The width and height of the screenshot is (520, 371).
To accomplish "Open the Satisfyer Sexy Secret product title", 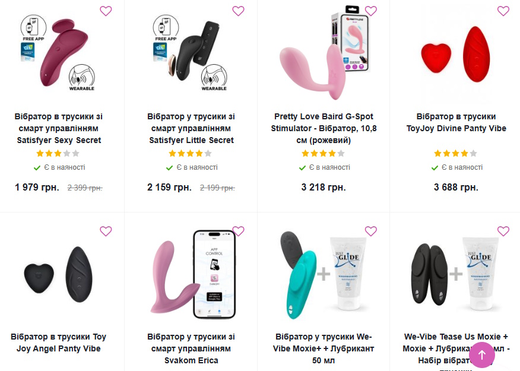I will point(59,128).
